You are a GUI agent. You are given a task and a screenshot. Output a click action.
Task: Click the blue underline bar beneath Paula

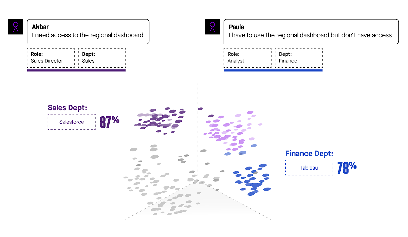point(273,71)
